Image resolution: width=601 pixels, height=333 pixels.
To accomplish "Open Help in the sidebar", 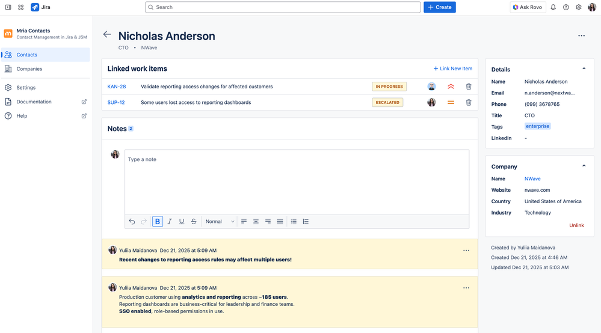I will point(46,116).
